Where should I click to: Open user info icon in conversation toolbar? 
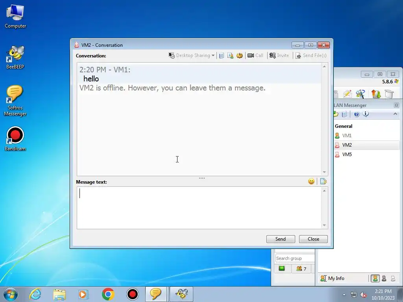point(230,55)
